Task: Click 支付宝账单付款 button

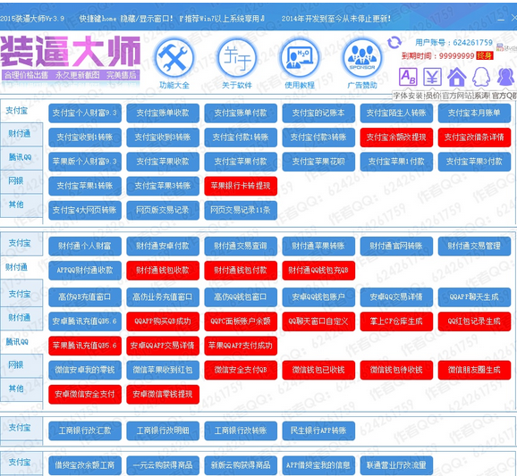Action: click(241, 113)
